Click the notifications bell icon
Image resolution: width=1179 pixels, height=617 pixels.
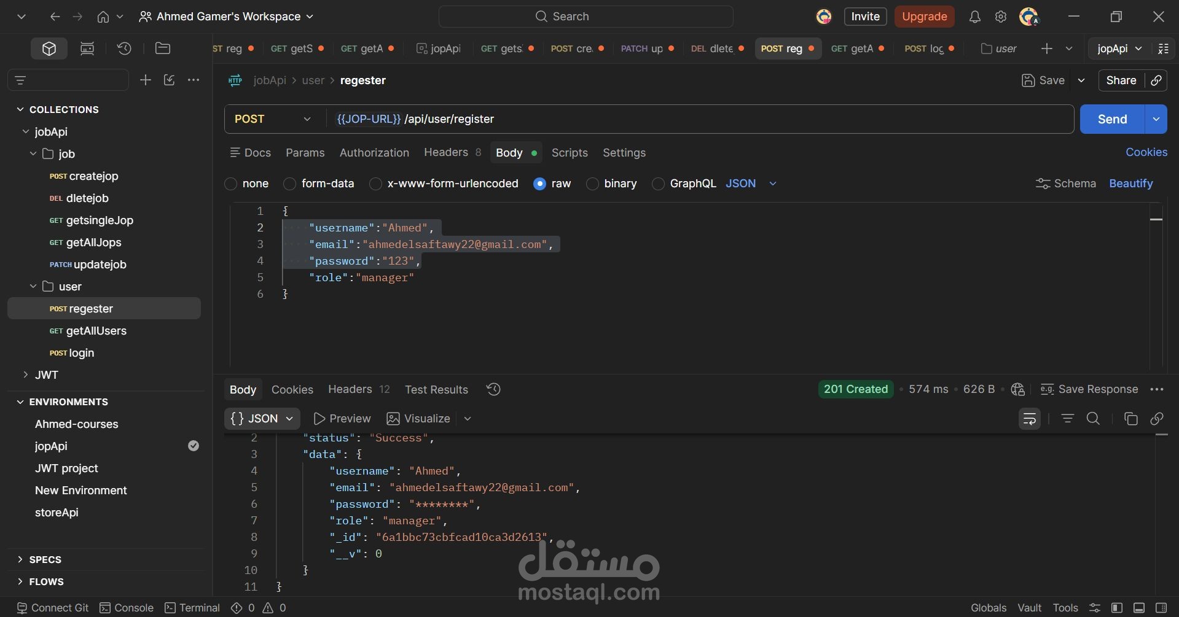(974, 17)
